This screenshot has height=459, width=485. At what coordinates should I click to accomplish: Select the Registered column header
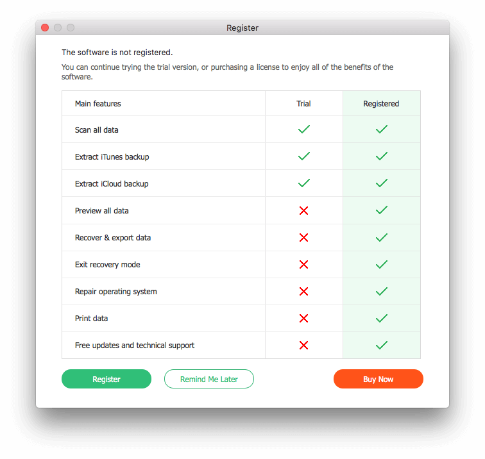coord(381,104)
